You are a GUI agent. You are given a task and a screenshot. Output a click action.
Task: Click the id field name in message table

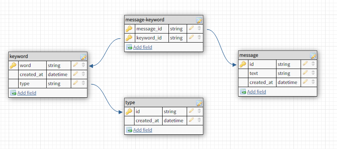point(252,64)
